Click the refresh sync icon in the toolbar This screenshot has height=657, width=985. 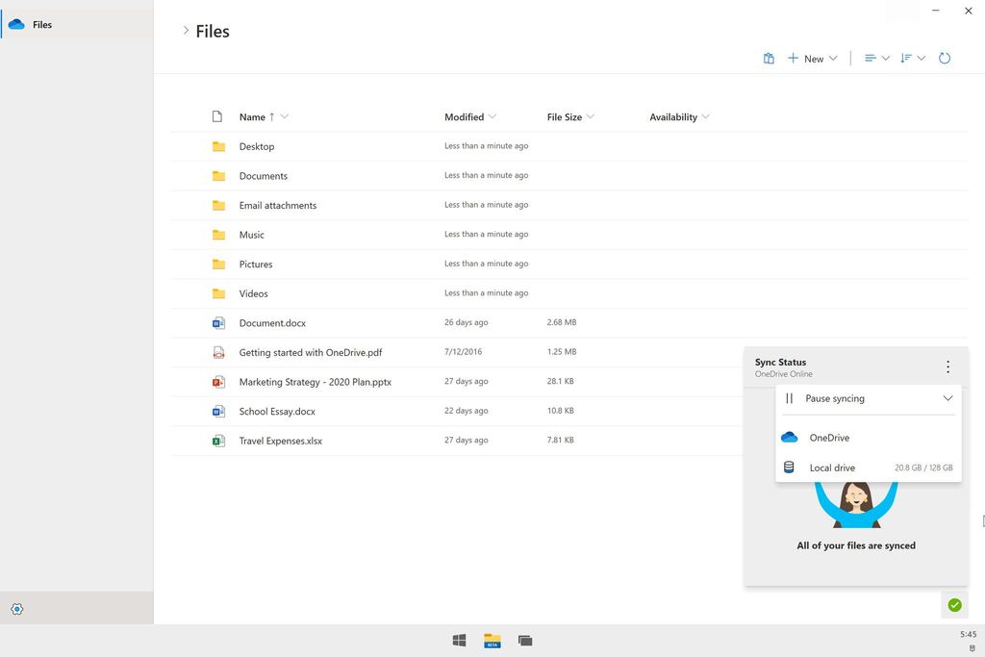(945, 58)
